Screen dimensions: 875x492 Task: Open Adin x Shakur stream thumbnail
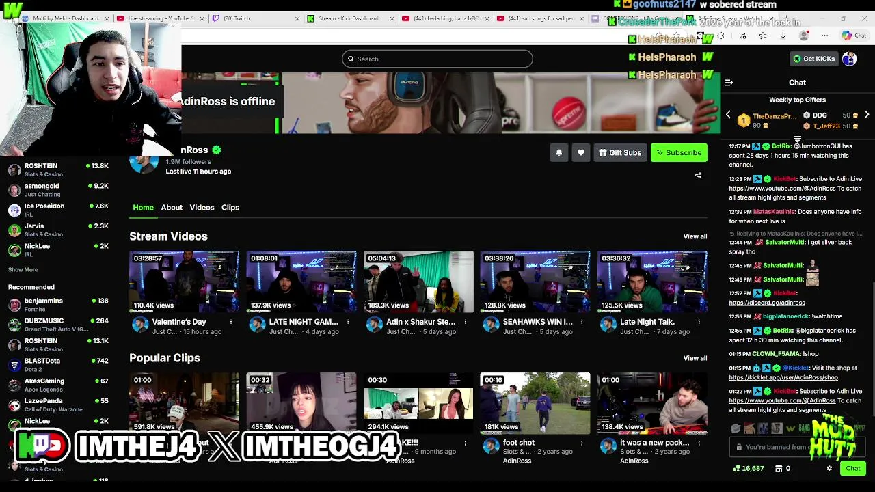click(418, 282)
